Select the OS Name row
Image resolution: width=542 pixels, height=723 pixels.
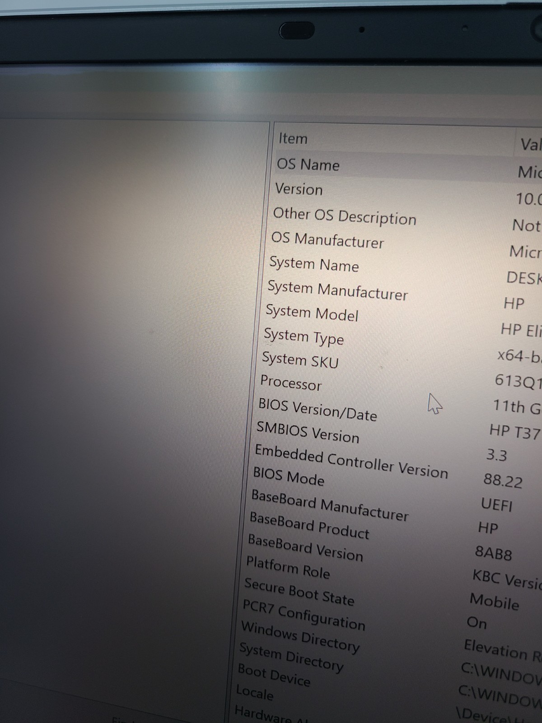[x=308, y=164]
